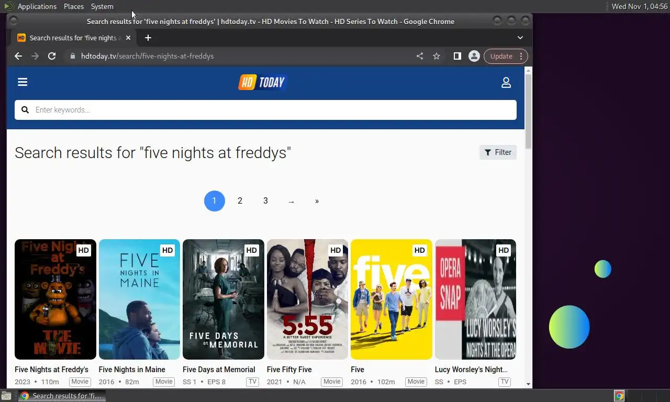Viewport: 670px width, 402px height.
Task: Click the Enter keywords search field
Action: pyautogui.click(x=265, y=110)
